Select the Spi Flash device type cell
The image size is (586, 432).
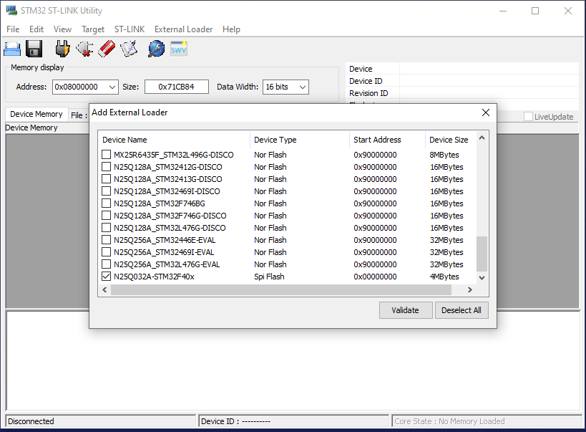pyautogui.click(x=269, y=277)
